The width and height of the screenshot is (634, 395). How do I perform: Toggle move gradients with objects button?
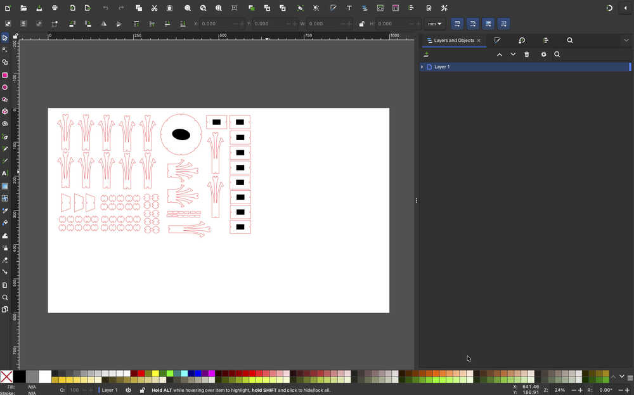tap(488, 24)
